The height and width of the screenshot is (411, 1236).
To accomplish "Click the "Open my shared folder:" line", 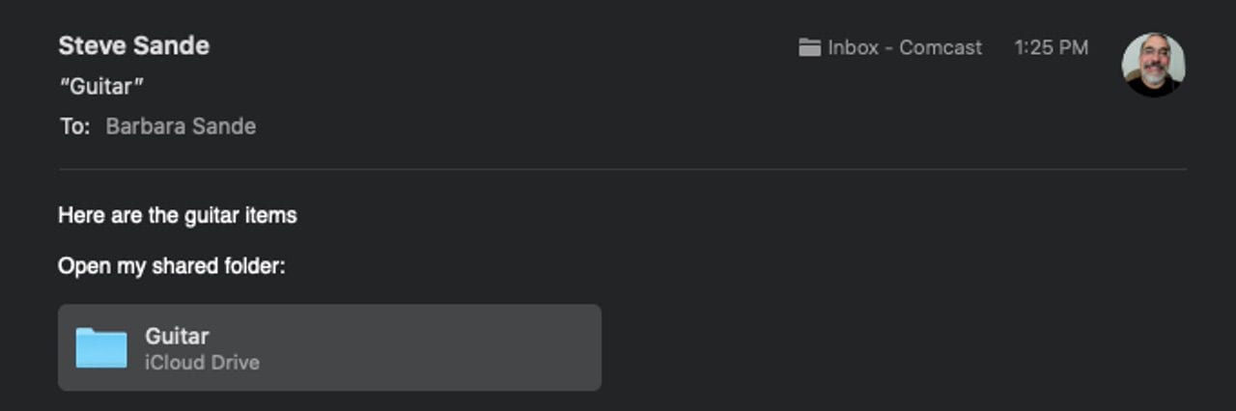I will (x=172, y=265).
